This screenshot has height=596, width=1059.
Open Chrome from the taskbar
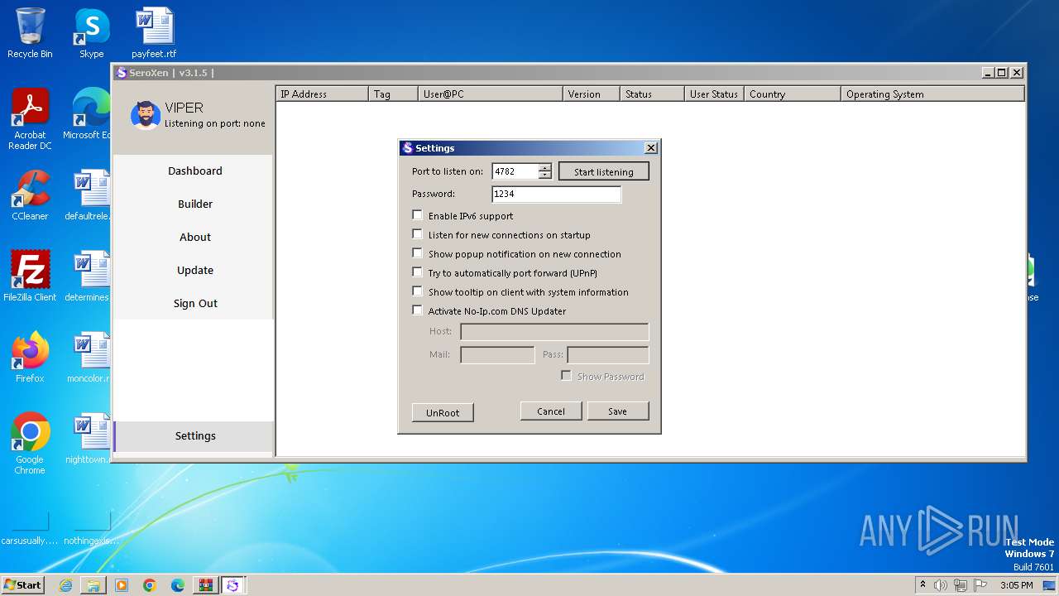(x=150, y=585)
